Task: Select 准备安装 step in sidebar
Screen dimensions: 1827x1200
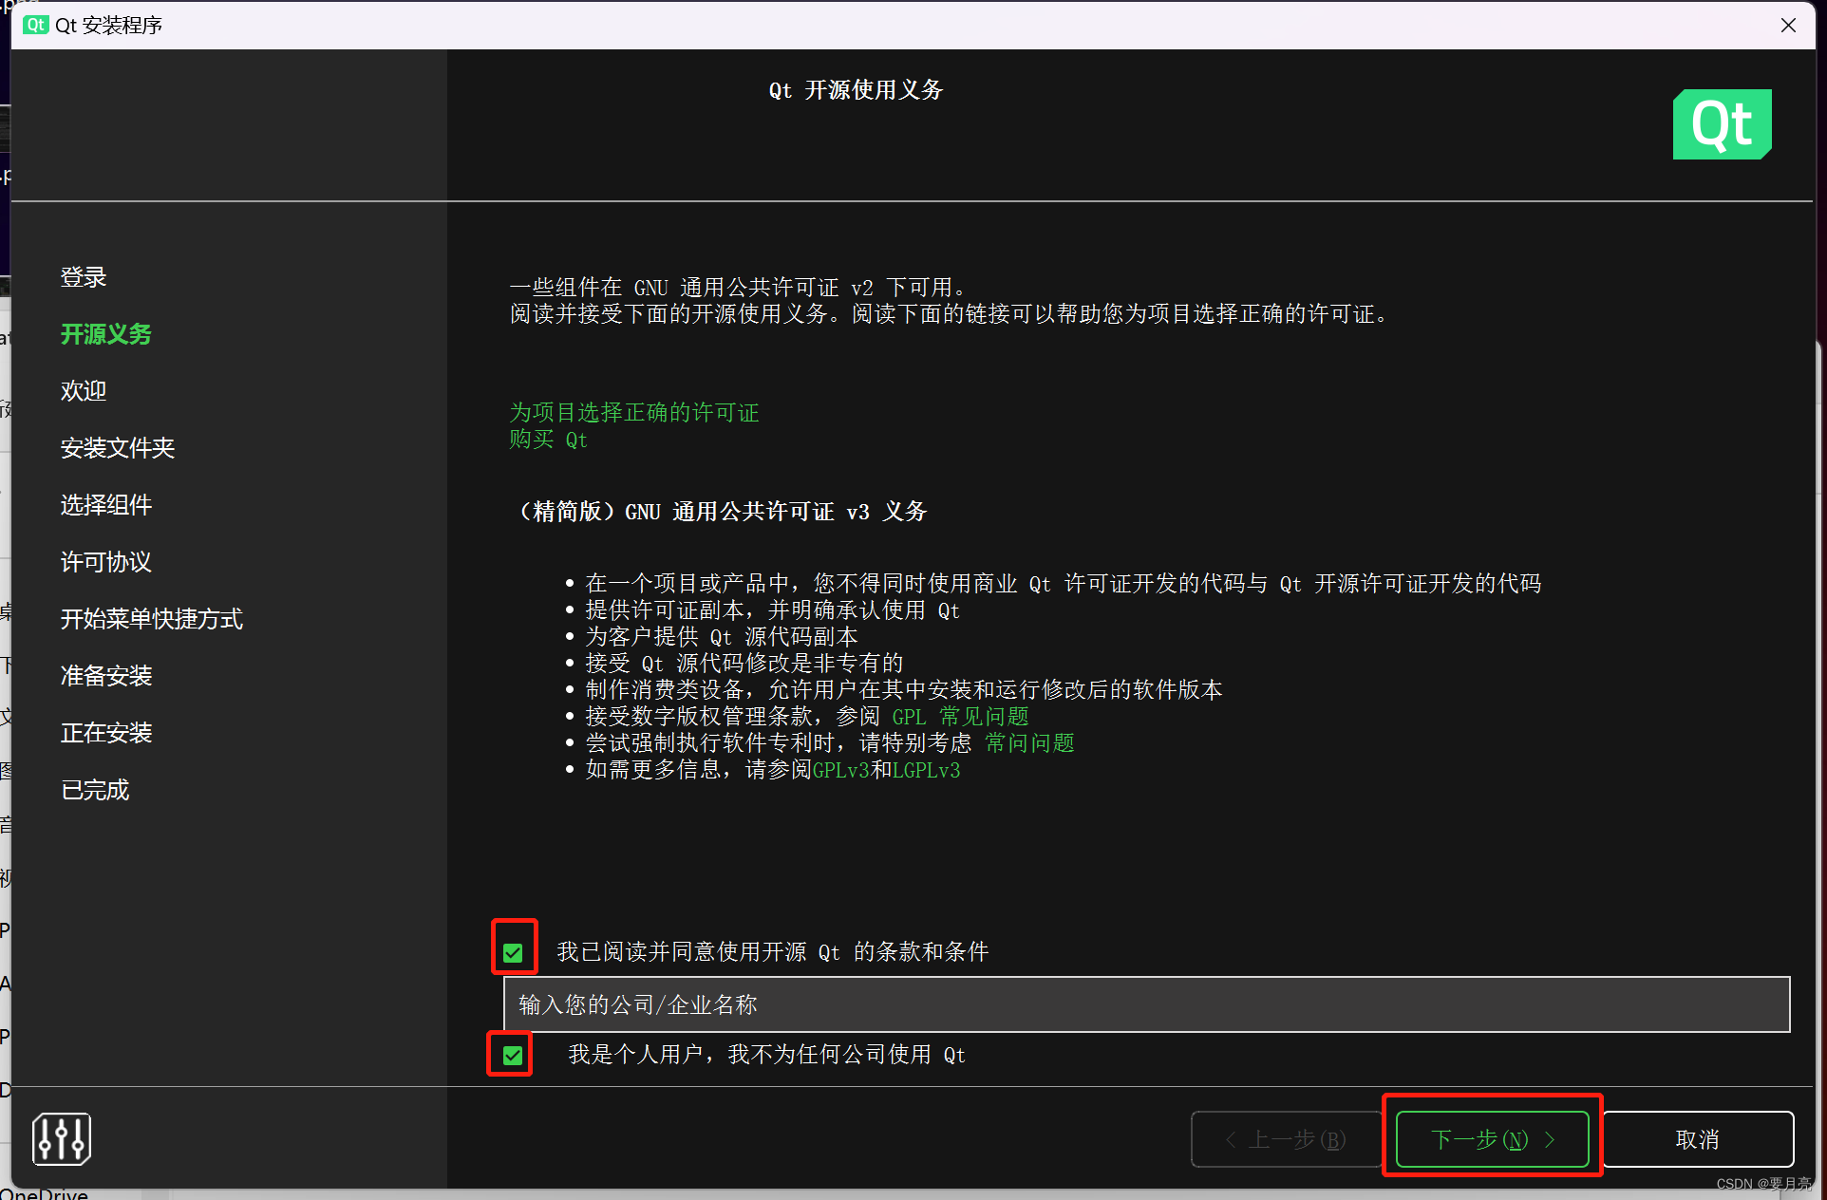Action: pos(106,676)
